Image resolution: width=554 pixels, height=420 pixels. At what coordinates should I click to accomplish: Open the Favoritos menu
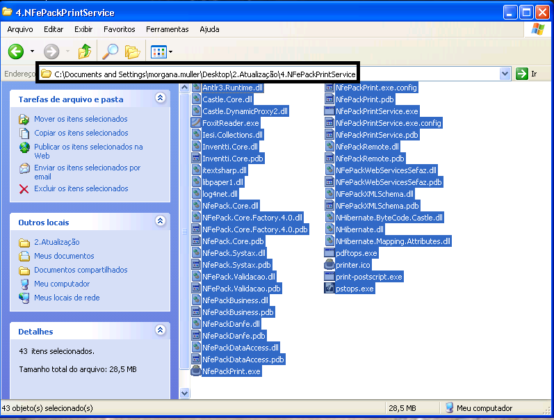(120, 29)
